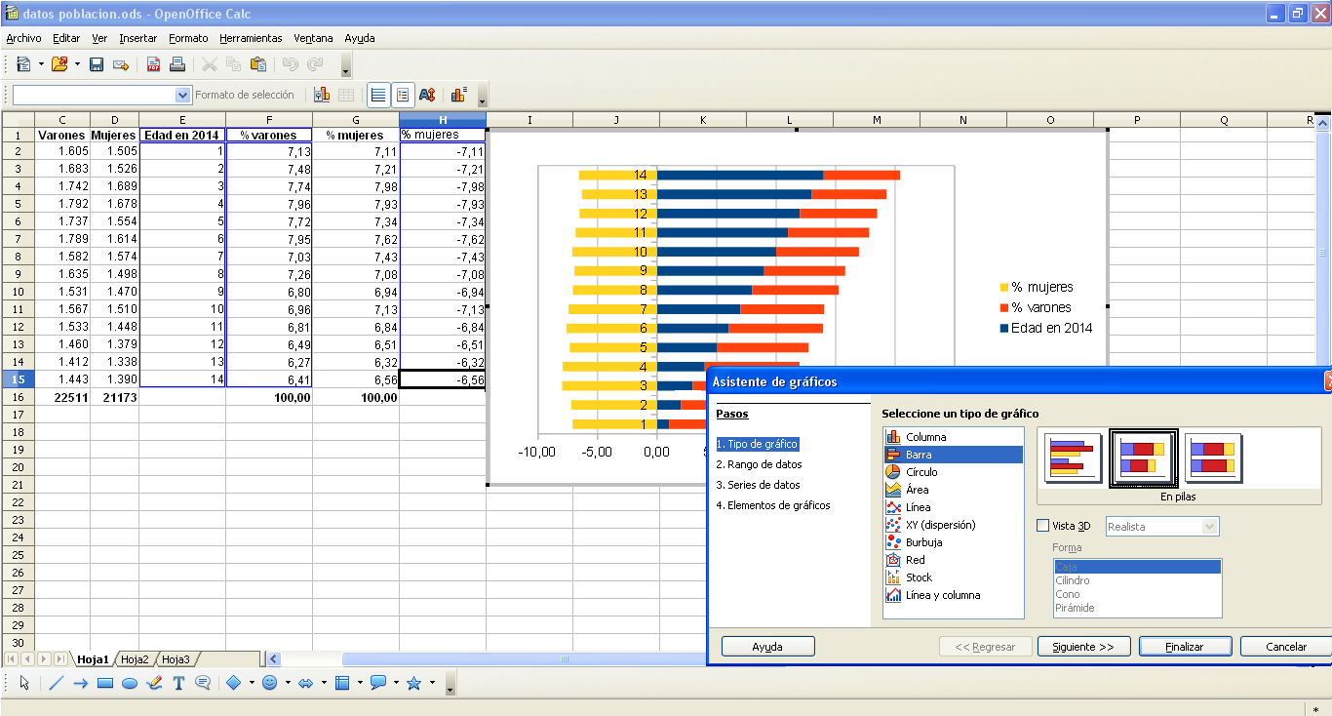Click the Siguiente >> button
This screenshot has height=716, width=1332.
(1083, 647)
